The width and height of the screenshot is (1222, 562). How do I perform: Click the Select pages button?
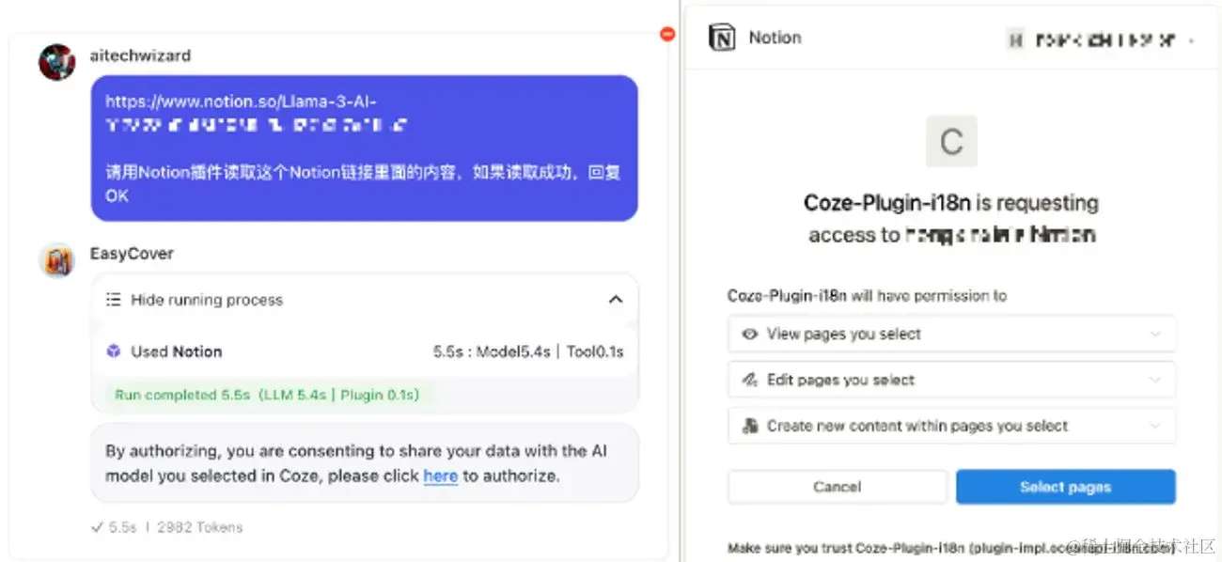coord(1066,487)
